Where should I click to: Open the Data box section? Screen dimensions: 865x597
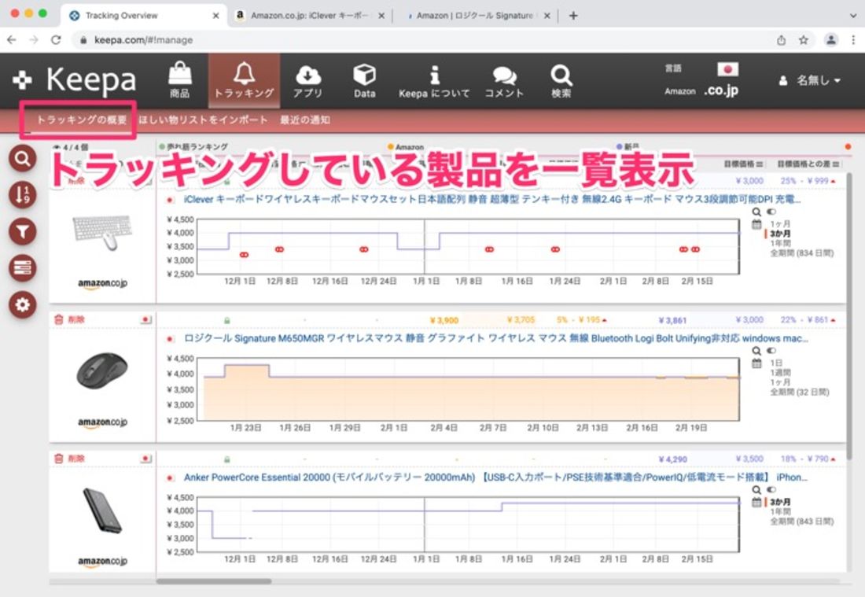coord(365,80)
